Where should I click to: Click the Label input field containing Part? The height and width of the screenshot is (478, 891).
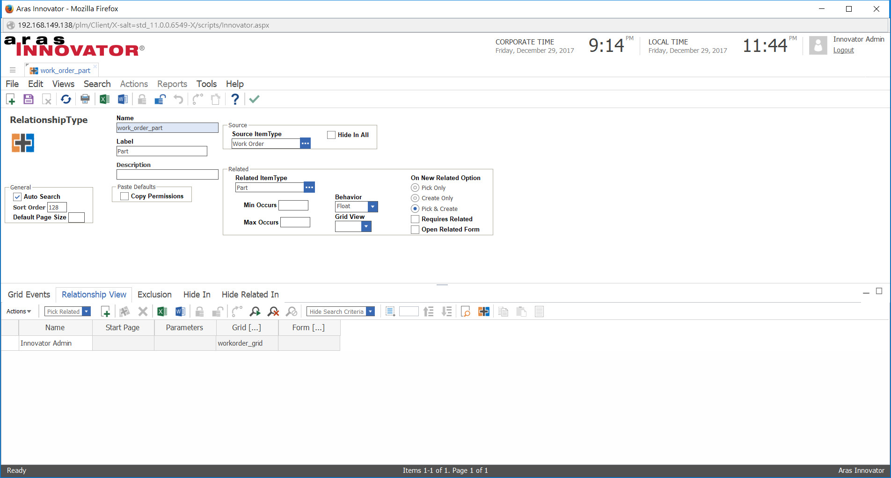tap(161, 151)
